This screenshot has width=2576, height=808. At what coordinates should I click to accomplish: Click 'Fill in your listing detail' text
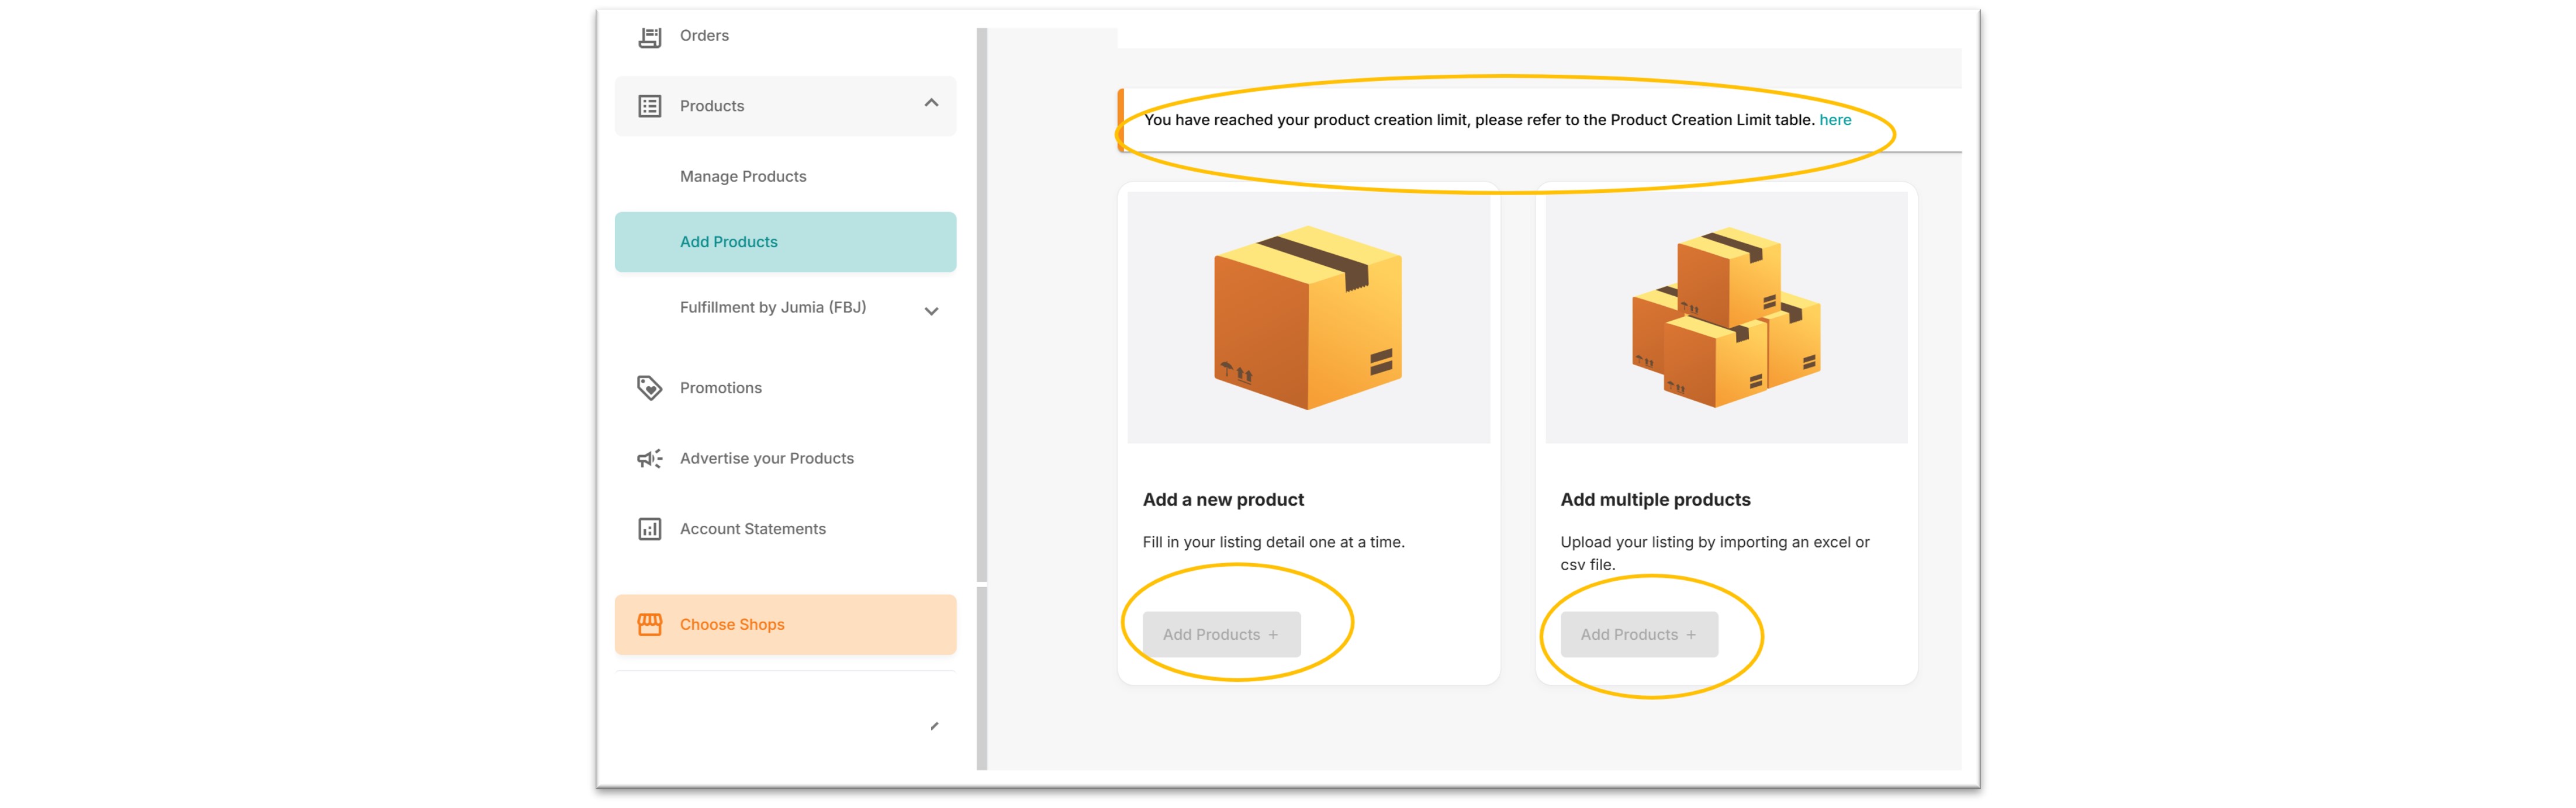click(x=1273, y=542)
